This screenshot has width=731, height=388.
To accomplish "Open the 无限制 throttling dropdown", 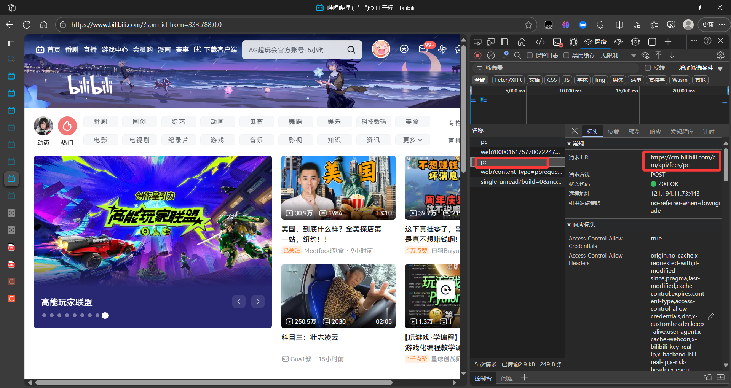I will [x=618, y=56].
